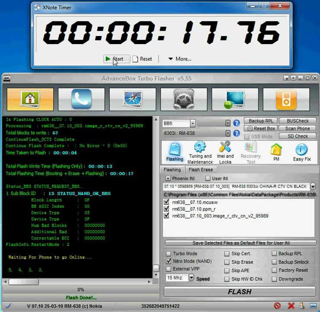This screenshot has width=320, height=312.
Task: Select User INI option
Action: coord(208,179)
